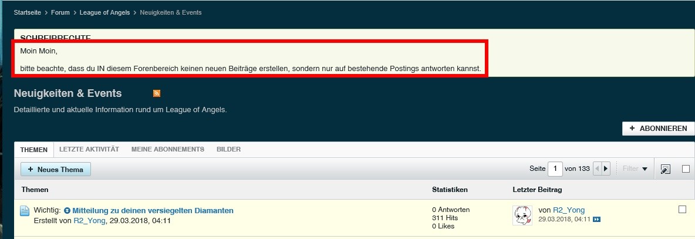Click the page number input field
This screenshot has width=695, height=239.
pyautogui.click(x=555, y=169)
